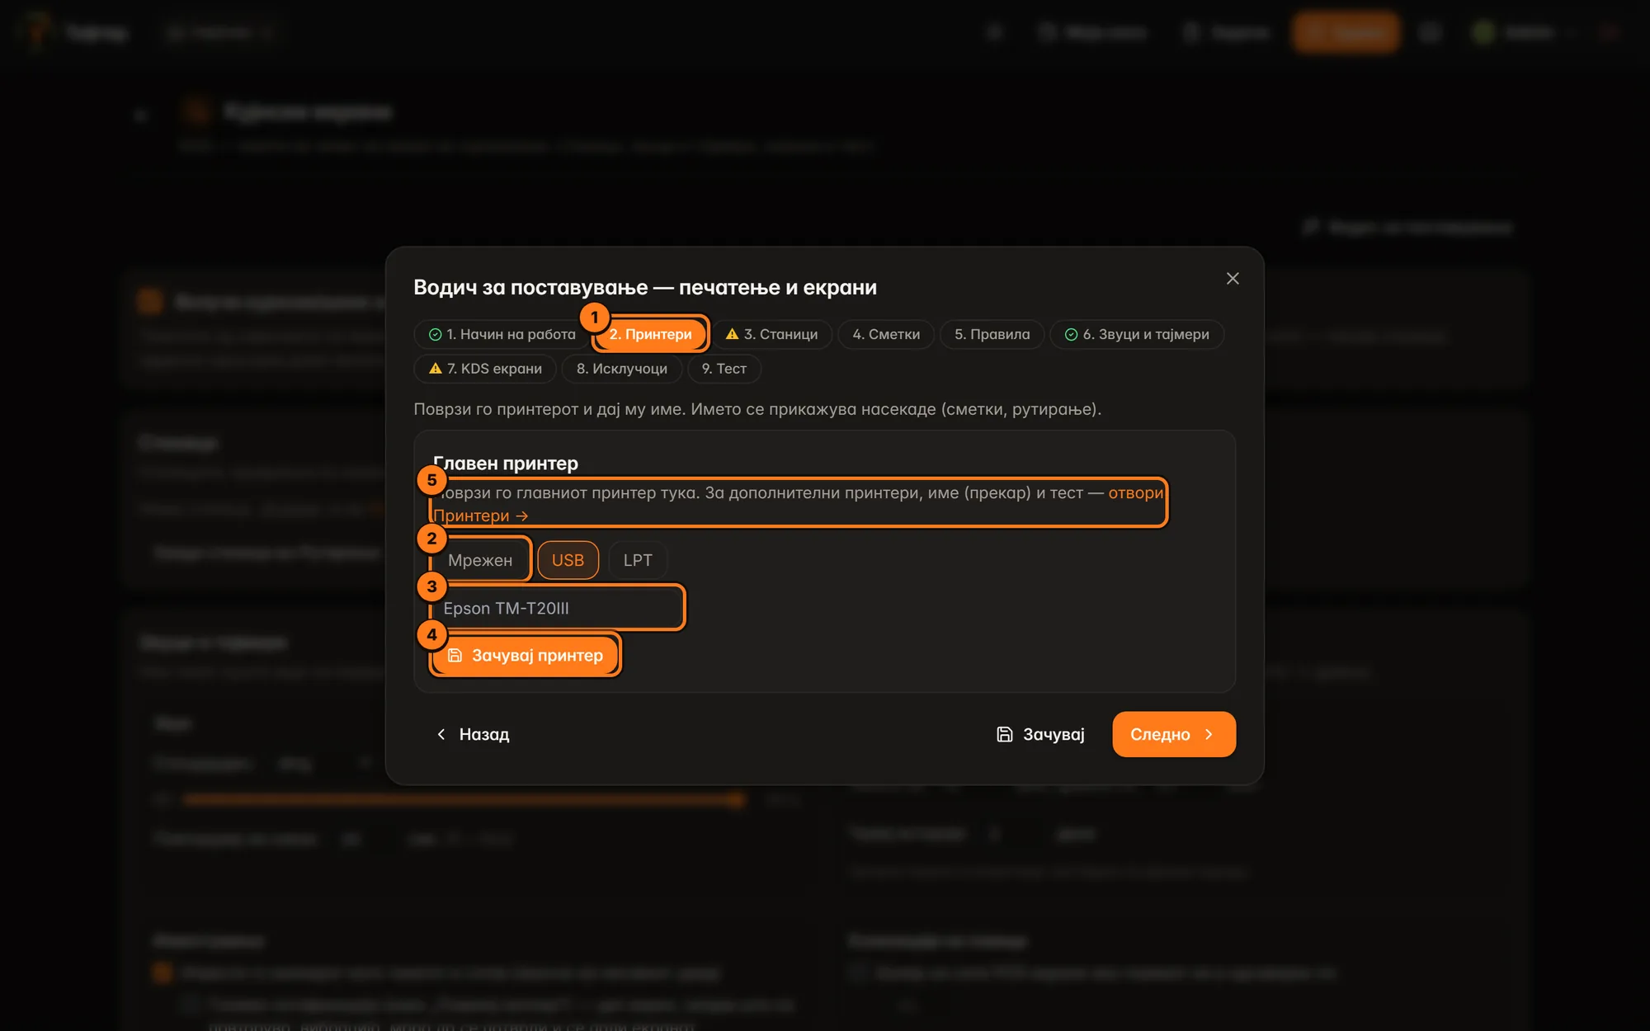Viewport: 1650px width, 1031px height.
Task: Proceed with the Следно button
Action: tap(1174, 734)
